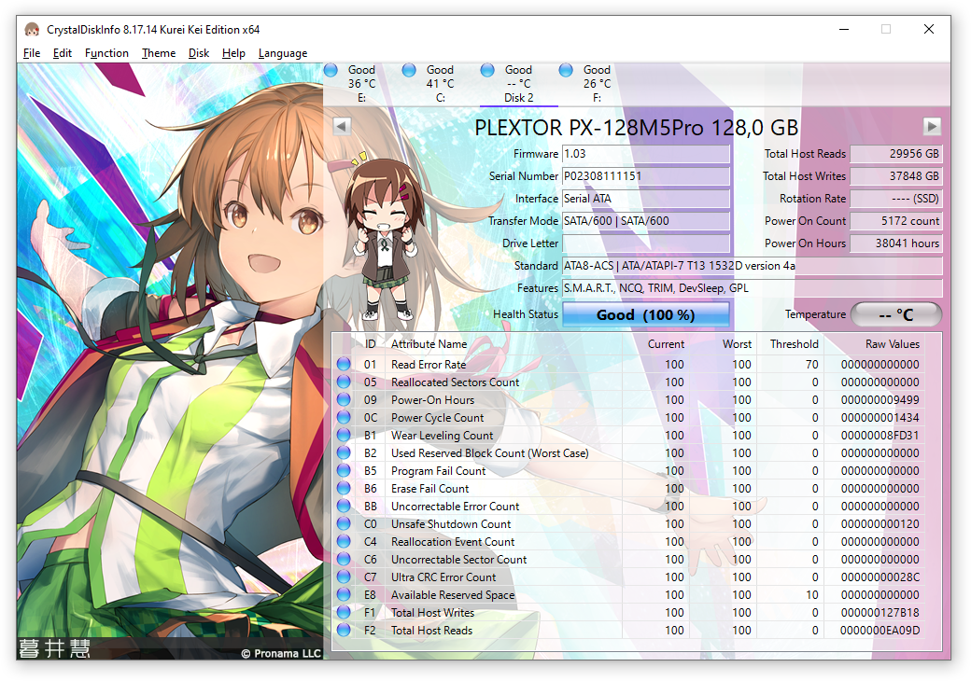Click the blue orb beside Wear Leveling Count
Viewport: 971px width, 681px height.
(344, 436)
